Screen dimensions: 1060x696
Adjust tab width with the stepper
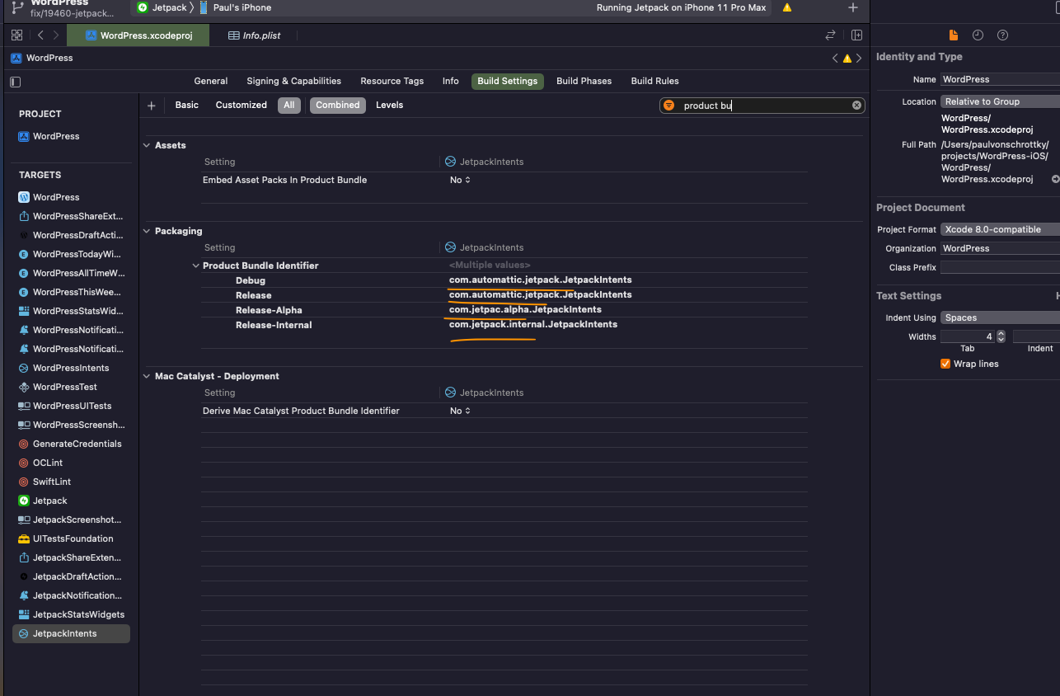(x=1001, y=336)
